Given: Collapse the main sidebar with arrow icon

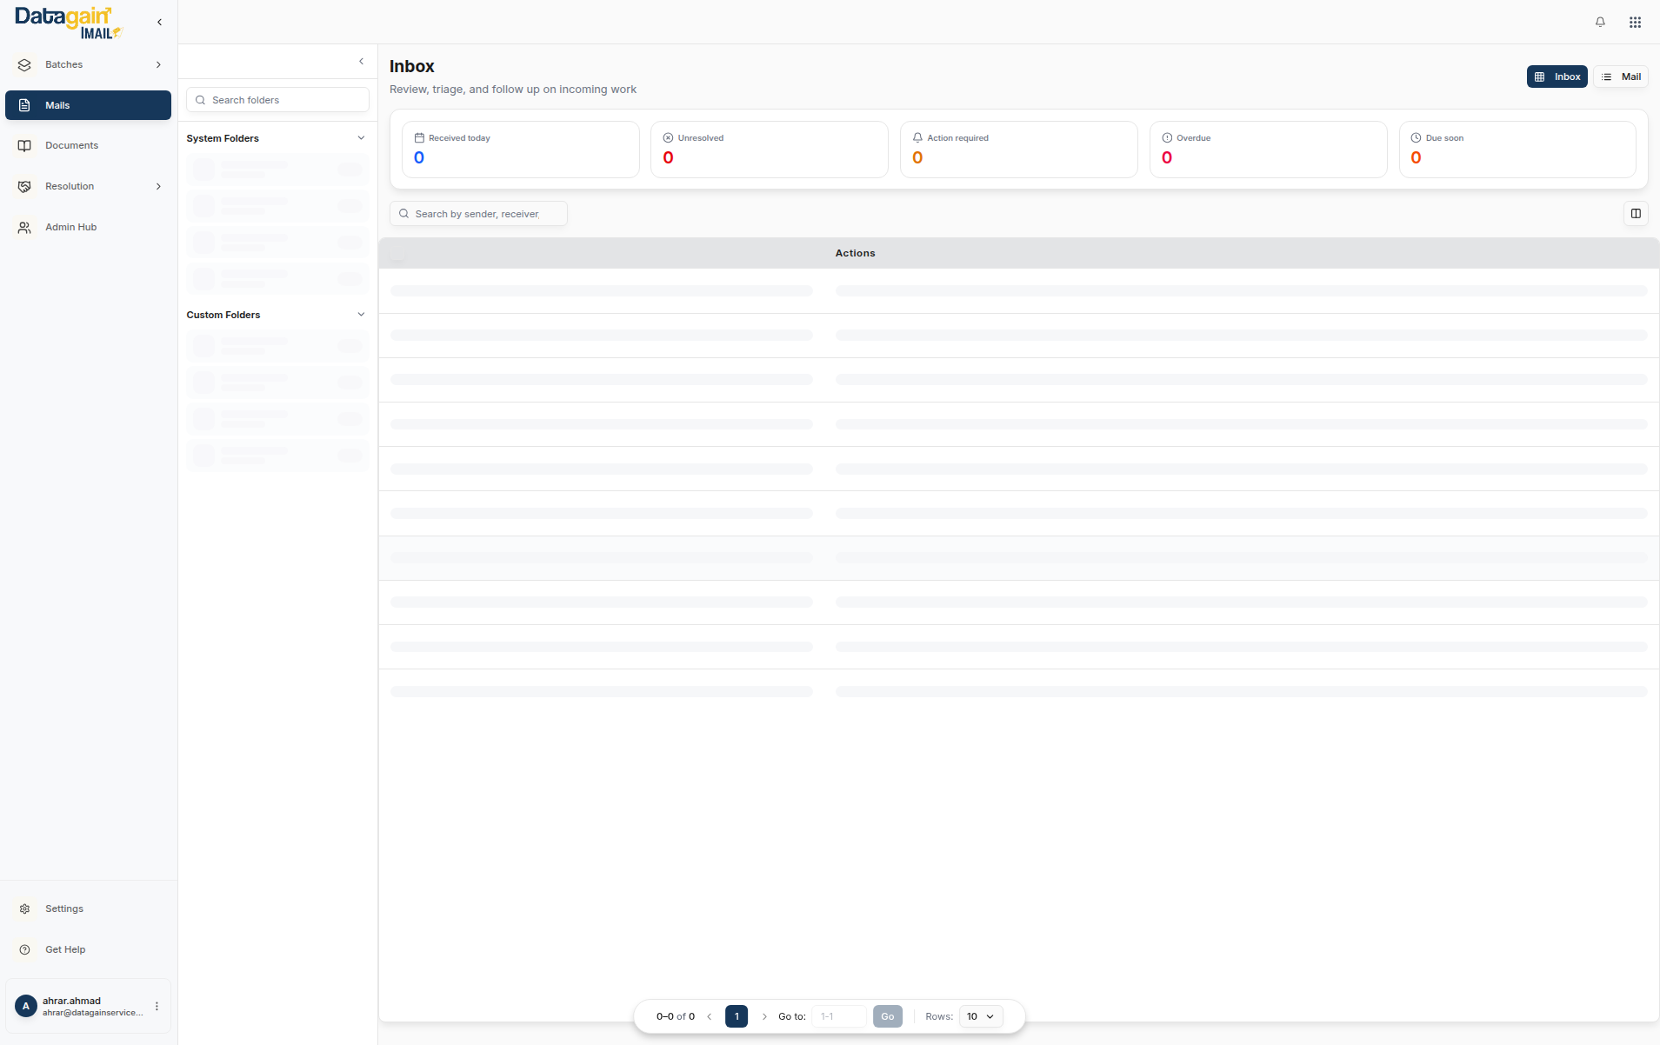Looking at the screenshot, I should coord(159,22).
